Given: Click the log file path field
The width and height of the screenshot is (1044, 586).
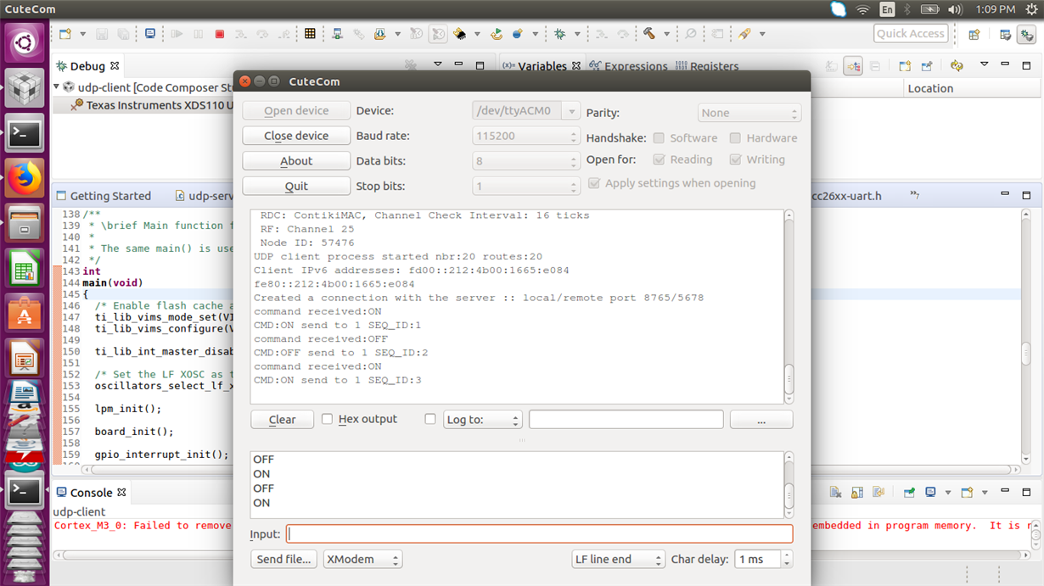Looking at the screenshot, I should point(626,420).
